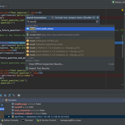Expand the '... more' symbols results
The width and height of the screenshot is (125, 125).
[30, 58]
